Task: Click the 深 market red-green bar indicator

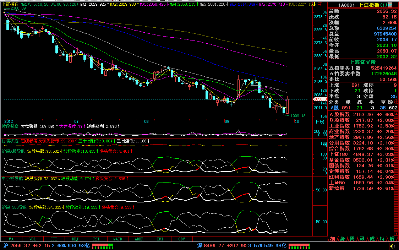Action: [299, 246]
